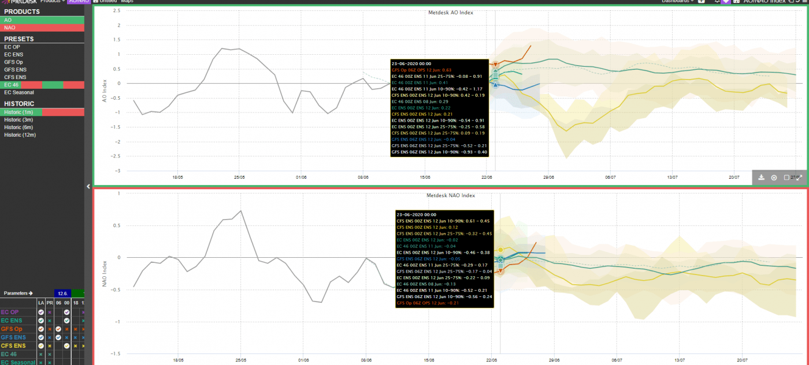Screen dimensions: 809x365
Task: Toggle GFS ENS 06Z run checkmark
Action: [58, 337]
